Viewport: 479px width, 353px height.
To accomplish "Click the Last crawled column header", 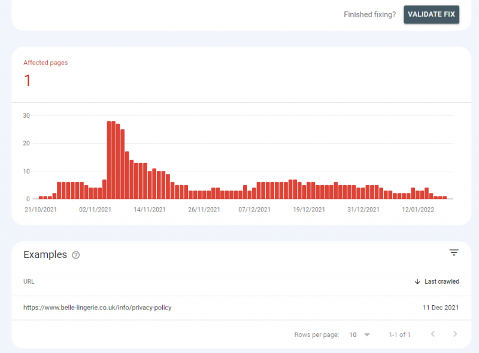I will (441, 281).
